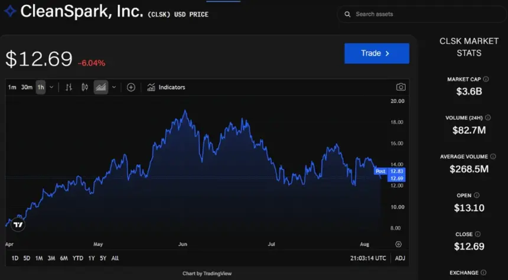The image size is (508, 280).
Task: Select the candlestick chart style icon
Action: (85, 87)
